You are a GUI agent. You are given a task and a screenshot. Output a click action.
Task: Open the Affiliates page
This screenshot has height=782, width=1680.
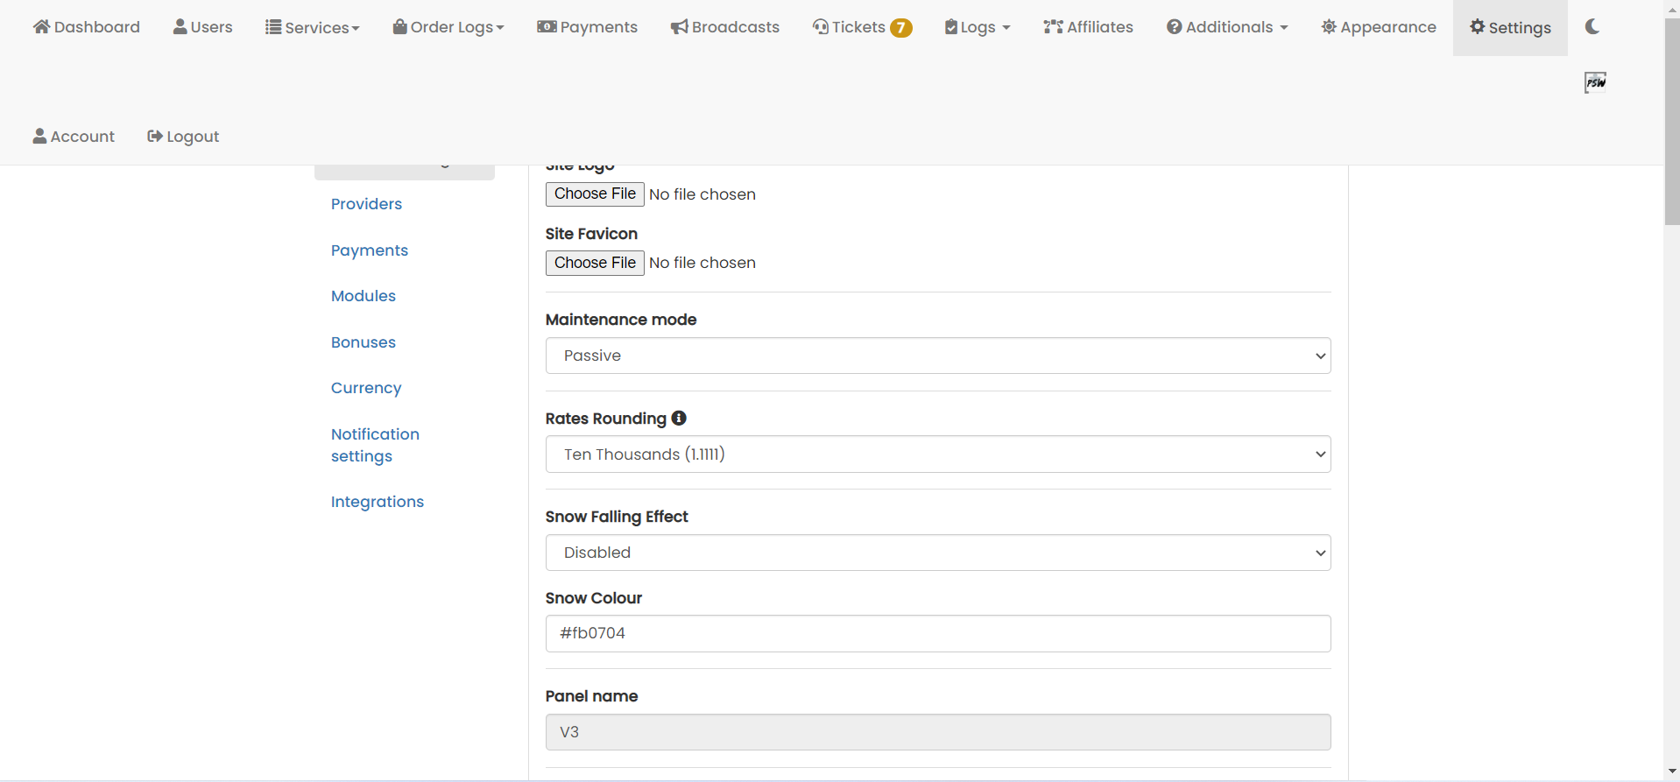pos(1088,27)
